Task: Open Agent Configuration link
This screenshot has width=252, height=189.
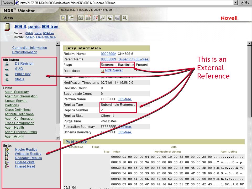Action: (x=19, y=119)
